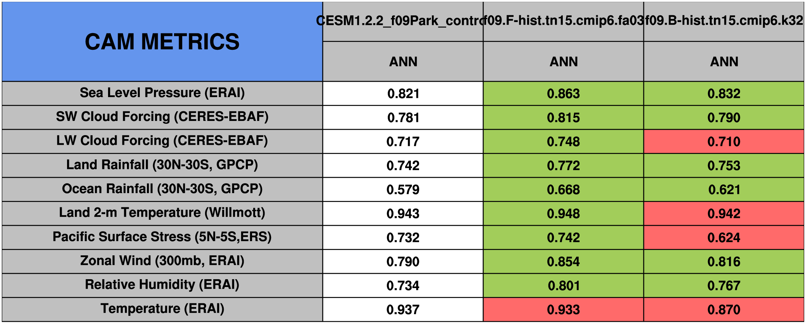
Task: Click the green cell showing 0.816
Action: click(724, 262)
